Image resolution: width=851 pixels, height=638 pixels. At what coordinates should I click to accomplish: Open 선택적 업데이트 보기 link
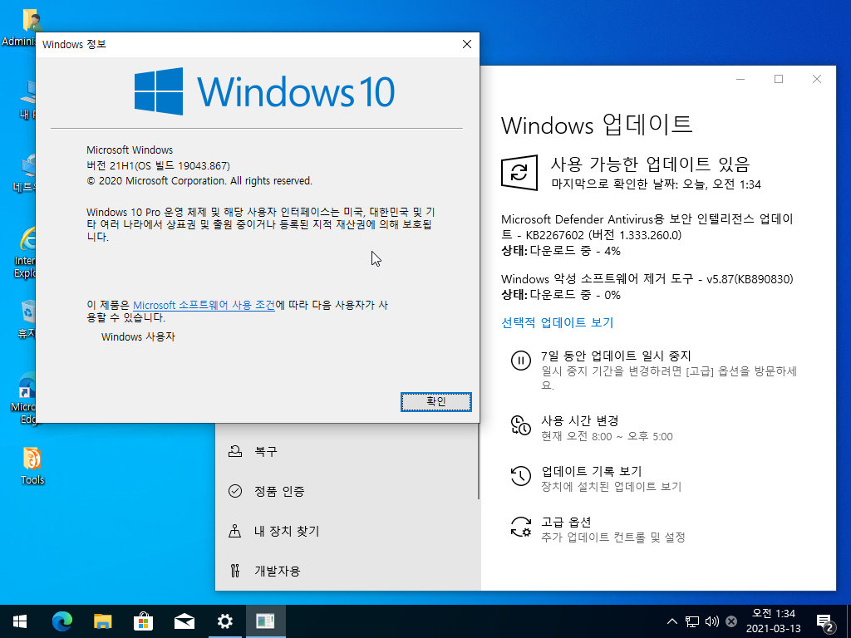tap(557, 322)
